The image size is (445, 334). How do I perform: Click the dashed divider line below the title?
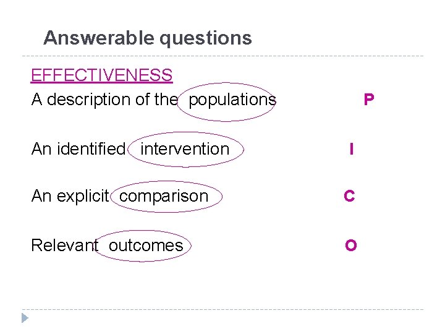point(222,56)
